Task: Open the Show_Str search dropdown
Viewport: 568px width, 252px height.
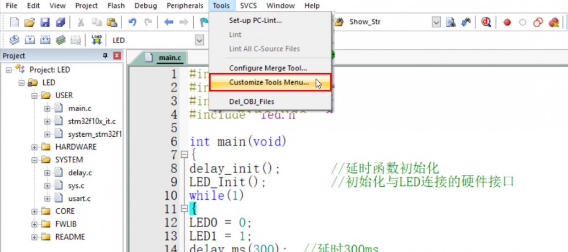Action: click(x=436, y=22)
